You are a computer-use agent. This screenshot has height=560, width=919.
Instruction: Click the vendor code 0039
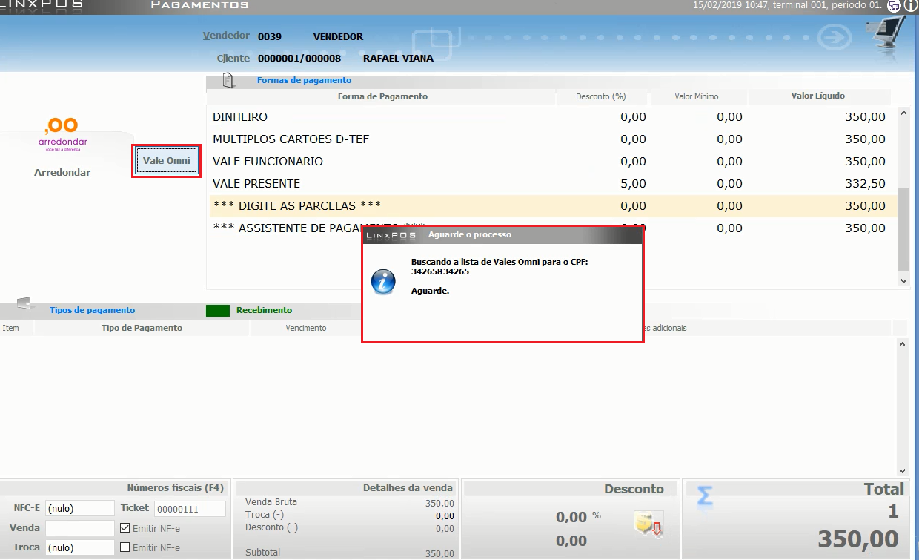coord(270,37)
